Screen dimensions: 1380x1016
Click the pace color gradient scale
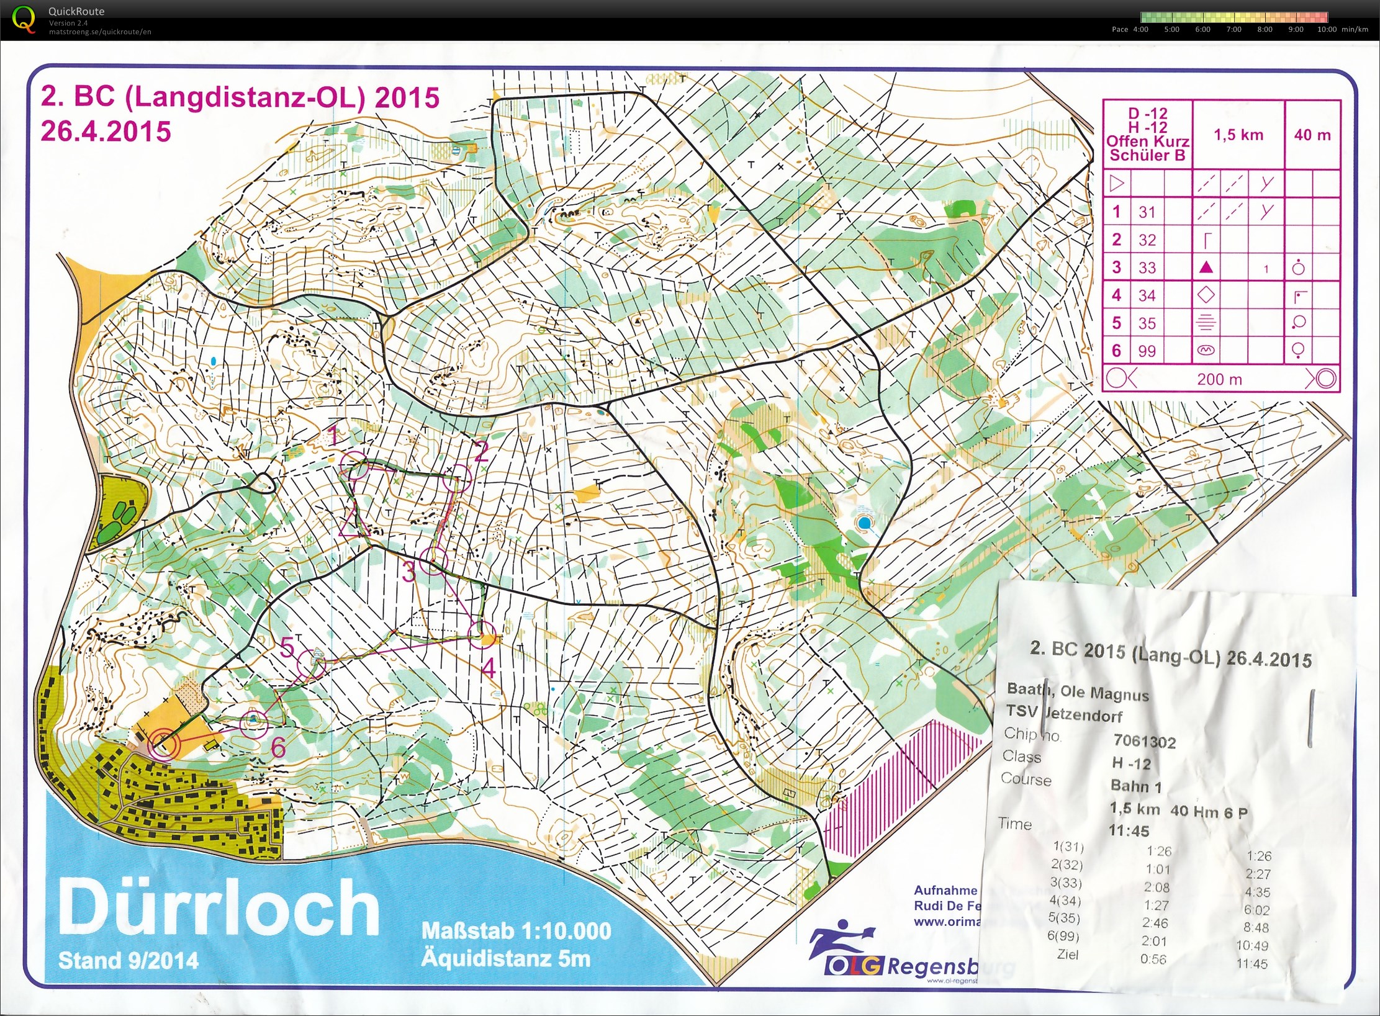click(x=1233, y=17)
